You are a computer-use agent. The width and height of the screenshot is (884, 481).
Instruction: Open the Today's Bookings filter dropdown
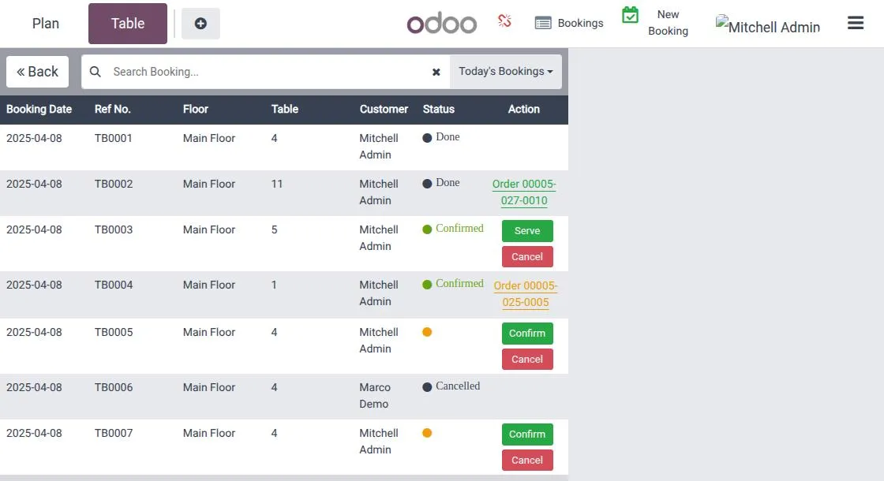(x=506, y=71)
